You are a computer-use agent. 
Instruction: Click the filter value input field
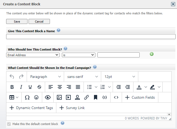[119, 55]
